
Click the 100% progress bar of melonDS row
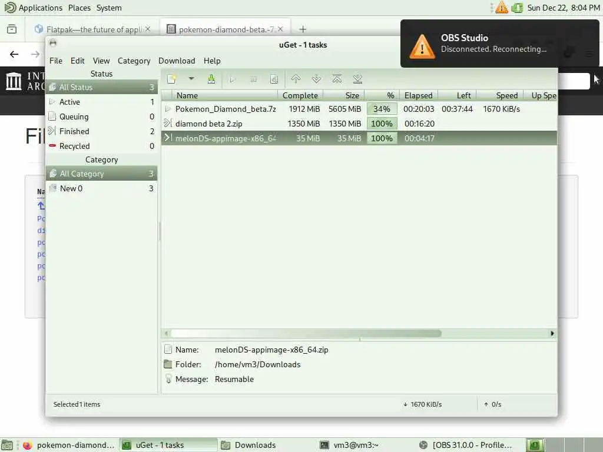tap(382, 138)
